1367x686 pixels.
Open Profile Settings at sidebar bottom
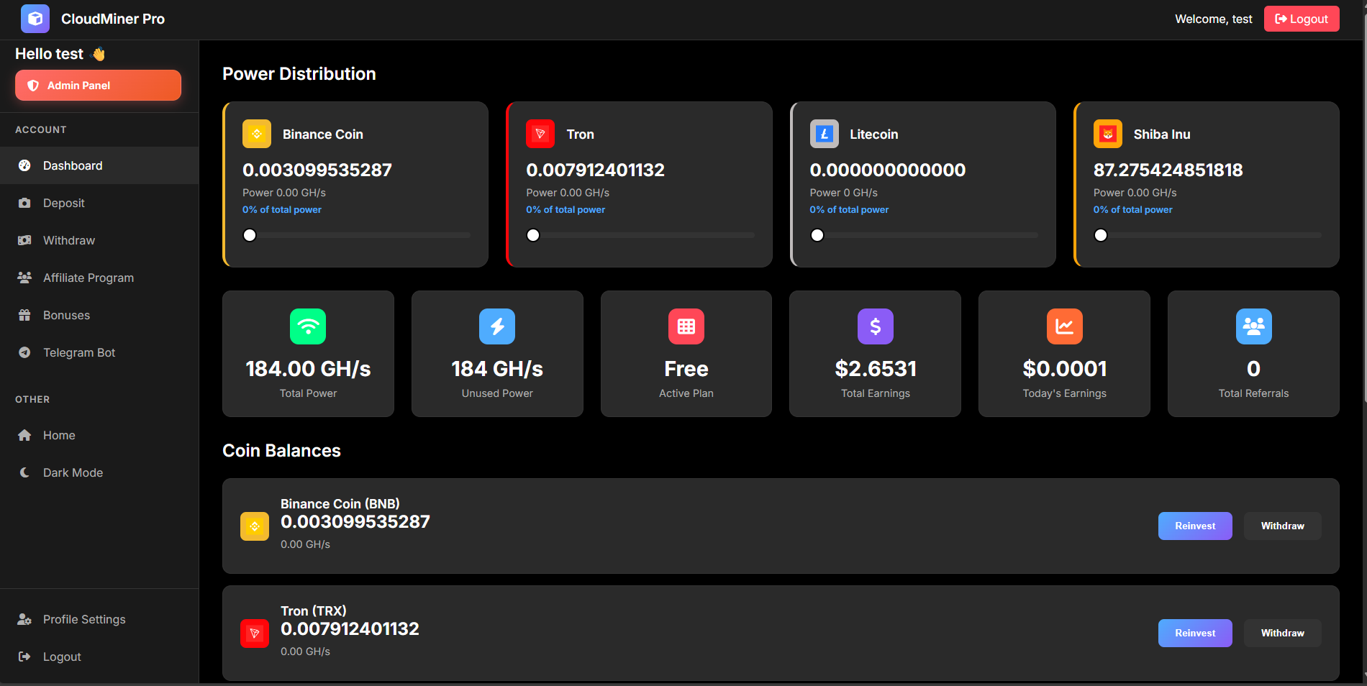click(x=83, y=619)
